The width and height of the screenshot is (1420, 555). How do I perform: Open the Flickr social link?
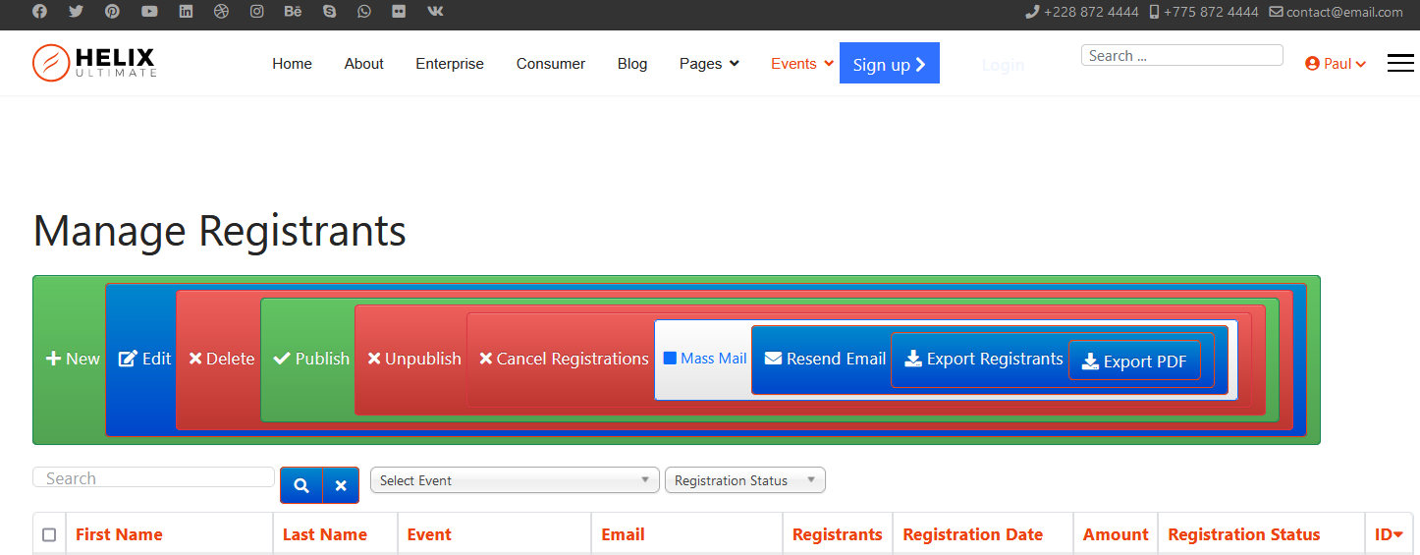tap(399, 12)
